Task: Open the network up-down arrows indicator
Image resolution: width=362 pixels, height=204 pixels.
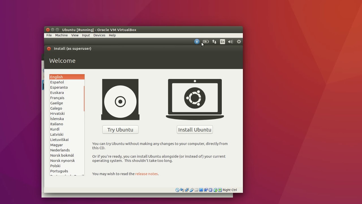Action: pyautogui.click(x=214, y=42)
